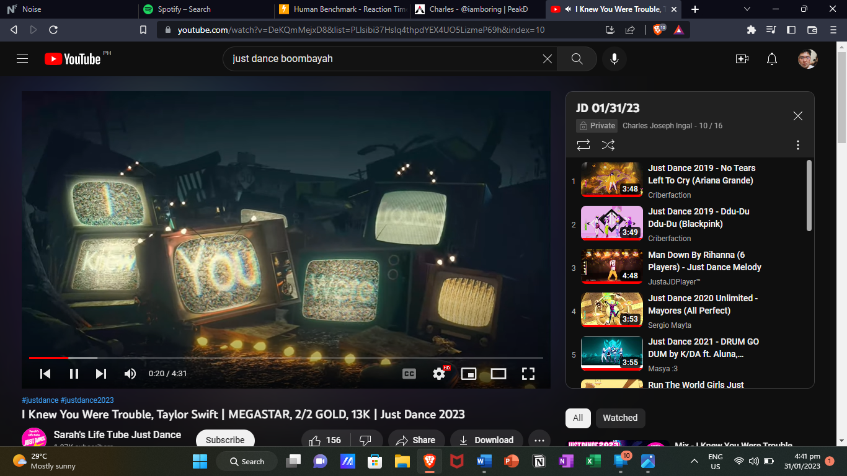Skip to the next video
Screen dimensions: 847x476
[x=101, y=374]
